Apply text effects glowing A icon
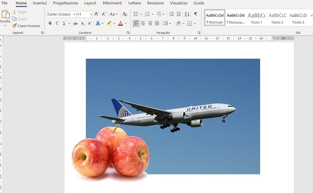 pos(98,24)
